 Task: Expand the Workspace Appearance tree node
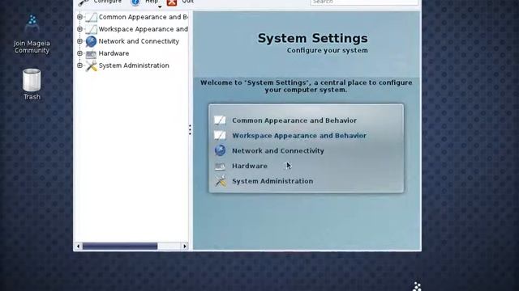pos(79,29)
